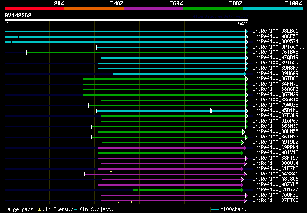Viewport: 307px width, 213px height.
Task: Select the UniRef100_B6SNS9 label
Action: [275, 126]
